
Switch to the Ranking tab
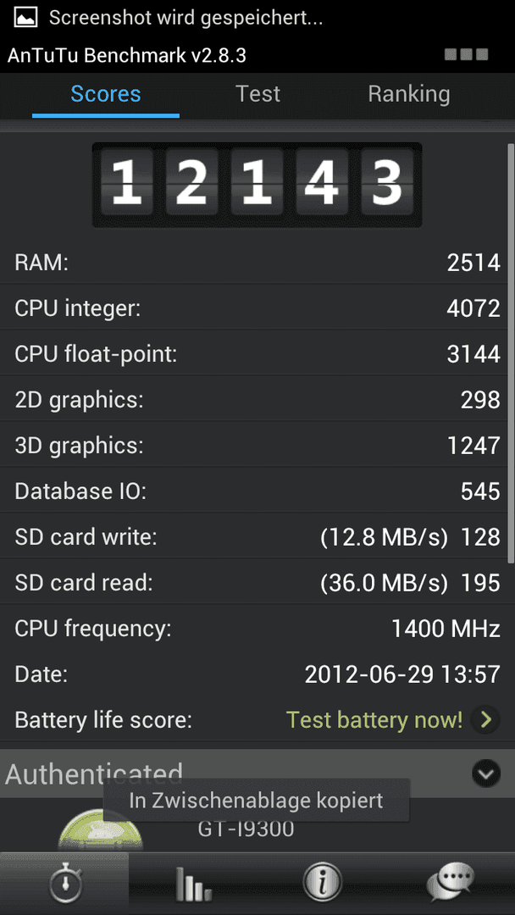(409, 94)
